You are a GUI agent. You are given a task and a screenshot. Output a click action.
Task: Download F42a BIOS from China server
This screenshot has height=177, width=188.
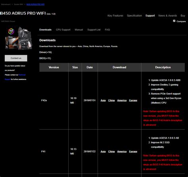click(x=111, y=101)
